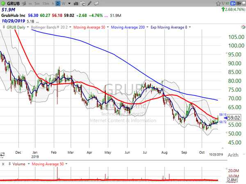246x184 pixels.
Task: Switch to the 5m timeframe
Action: pos(37,3)
